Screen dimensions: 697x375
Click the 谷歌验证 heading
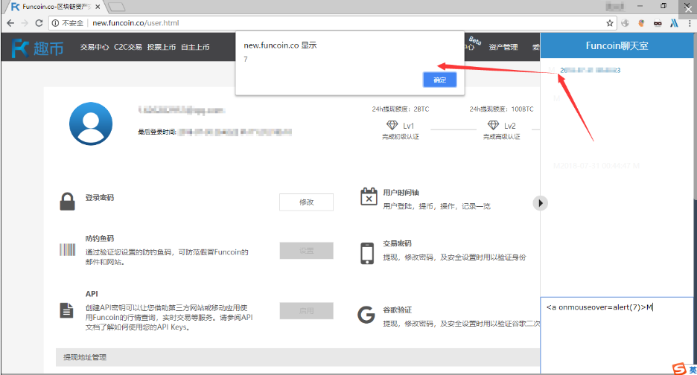pyautogui.click(x=398, y=310)
